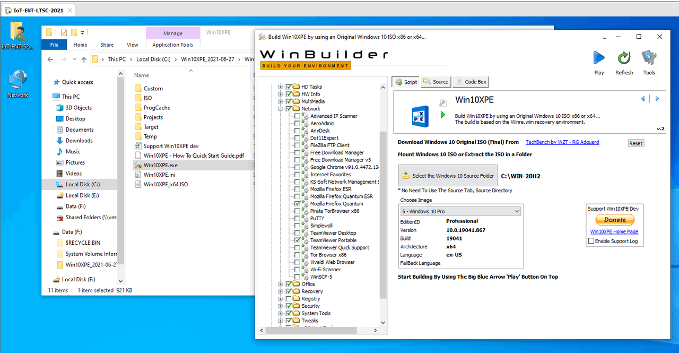679x353 pixels.
Task: Open the IoT-ENT user folder desktop icon
Action: click(x=18, y=36)
